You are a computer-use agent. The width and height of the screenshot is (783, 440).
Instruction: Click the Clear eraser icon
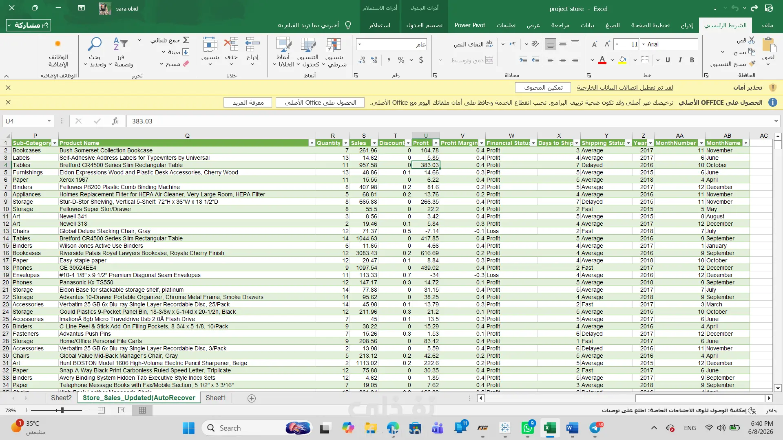click(186, 64)
